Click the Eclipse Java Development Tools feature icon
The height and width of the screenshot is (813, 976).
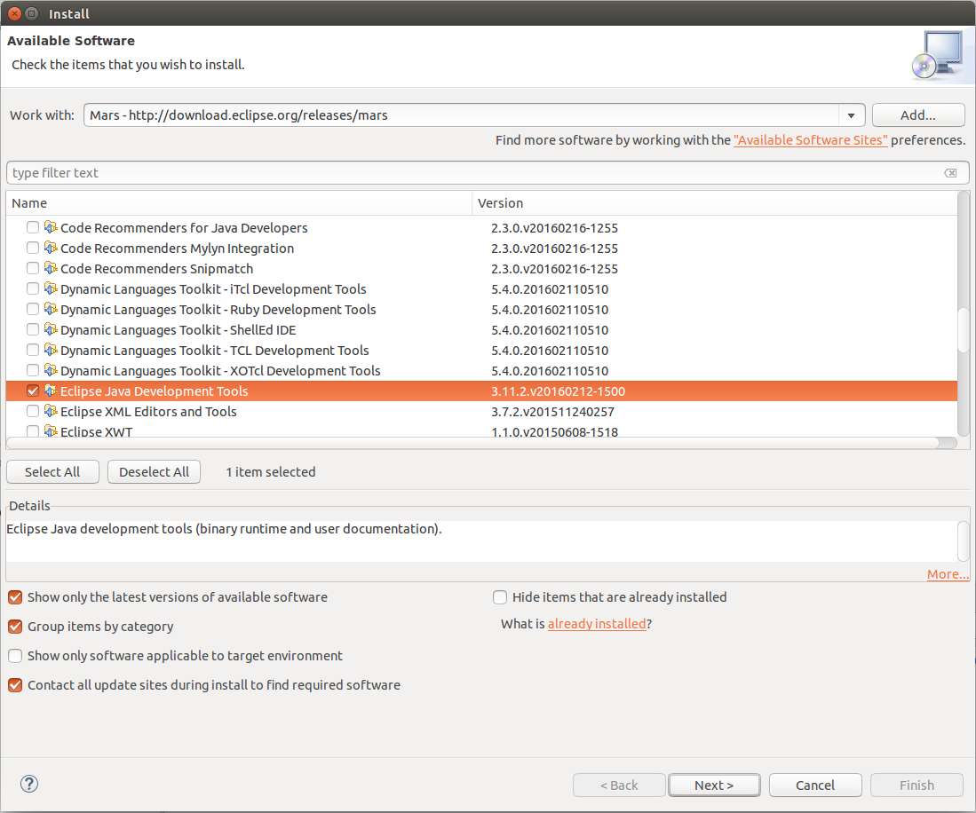[x=51, y=391]
